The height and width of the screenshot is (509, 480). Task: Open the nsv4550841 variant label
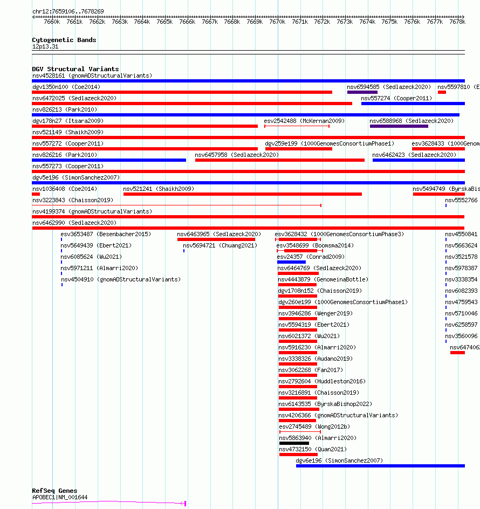click(x=461, y=235)
